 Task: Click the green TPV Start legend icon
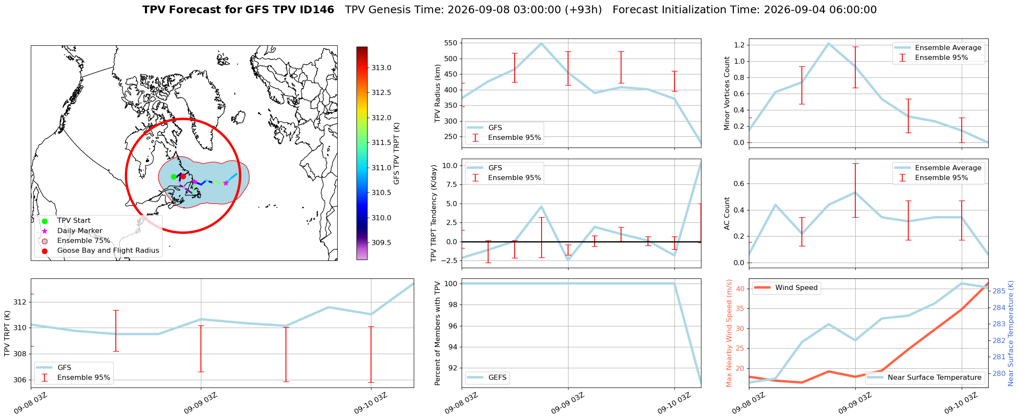click(44, 221)
